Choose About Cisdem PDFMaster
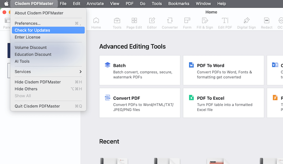Viewport: 283px width, 164px height. tap(48, 13)
